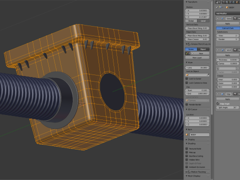Click the Solidify Thickness field

click(227, 59)
